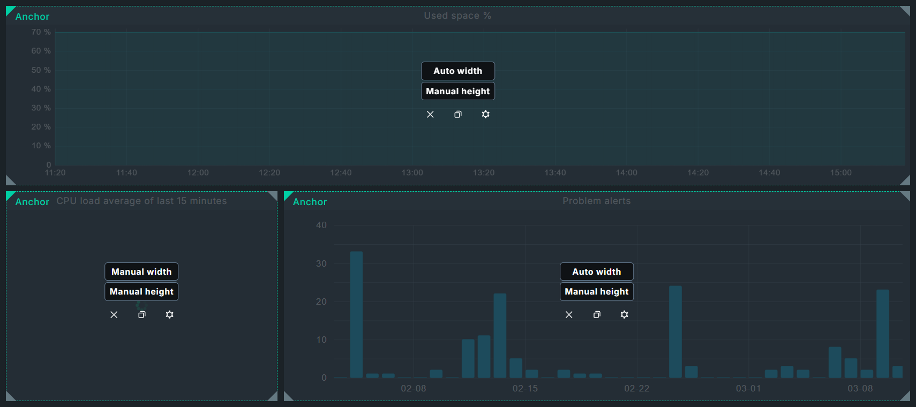Remove the Problem alerts widget
916x407 pixels.
(x=569, y=315)
